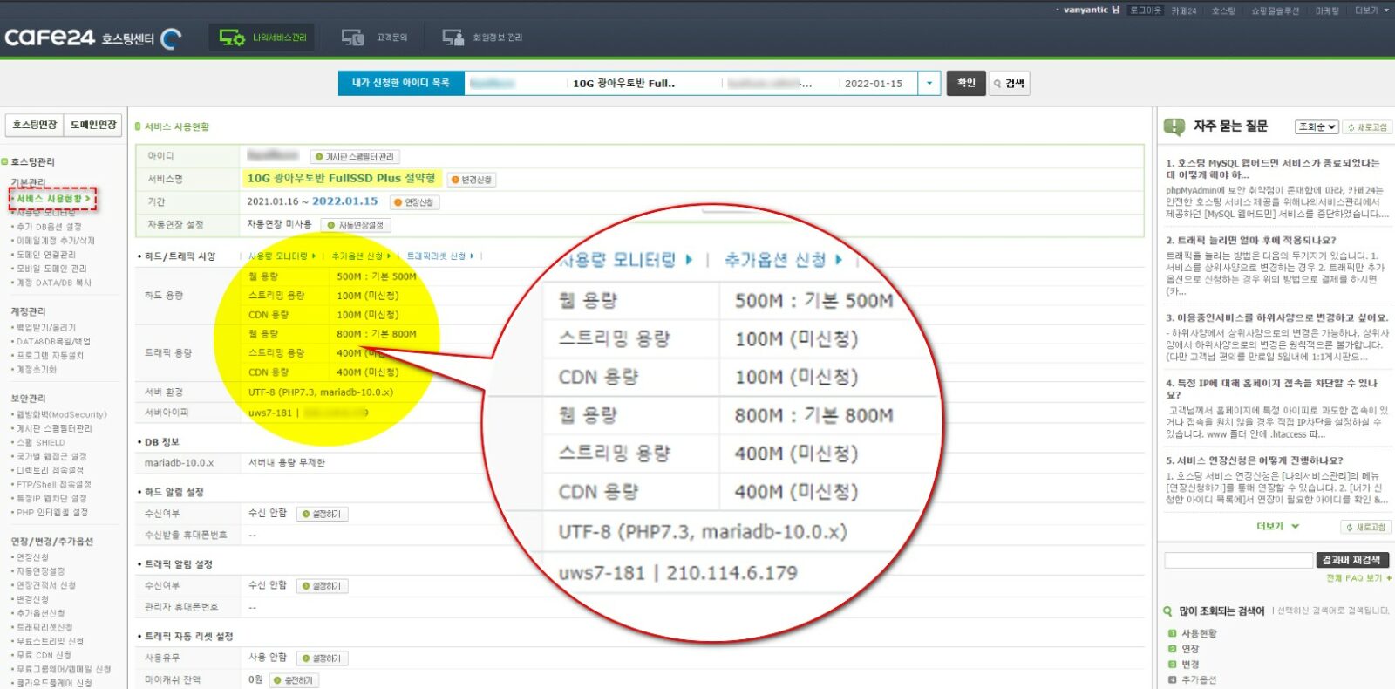Open 계정초기화 in the sidebar
Screen dimensions: 1395x689
pos(37,370)
